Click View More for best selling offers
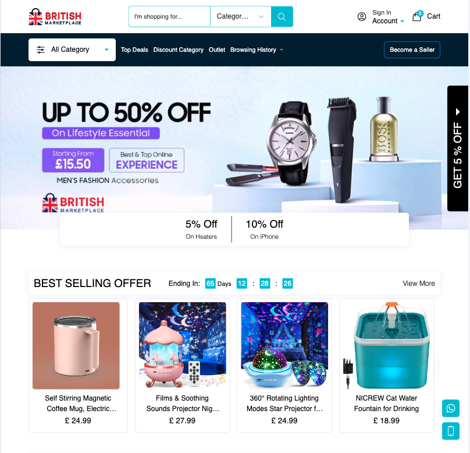This screenshot has width=470, height=453. 418,284
